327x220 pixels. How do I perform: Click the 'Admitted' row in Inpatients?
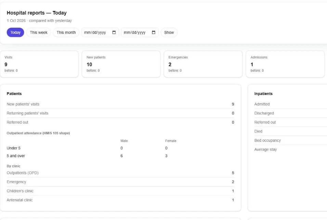coord(290,104)
